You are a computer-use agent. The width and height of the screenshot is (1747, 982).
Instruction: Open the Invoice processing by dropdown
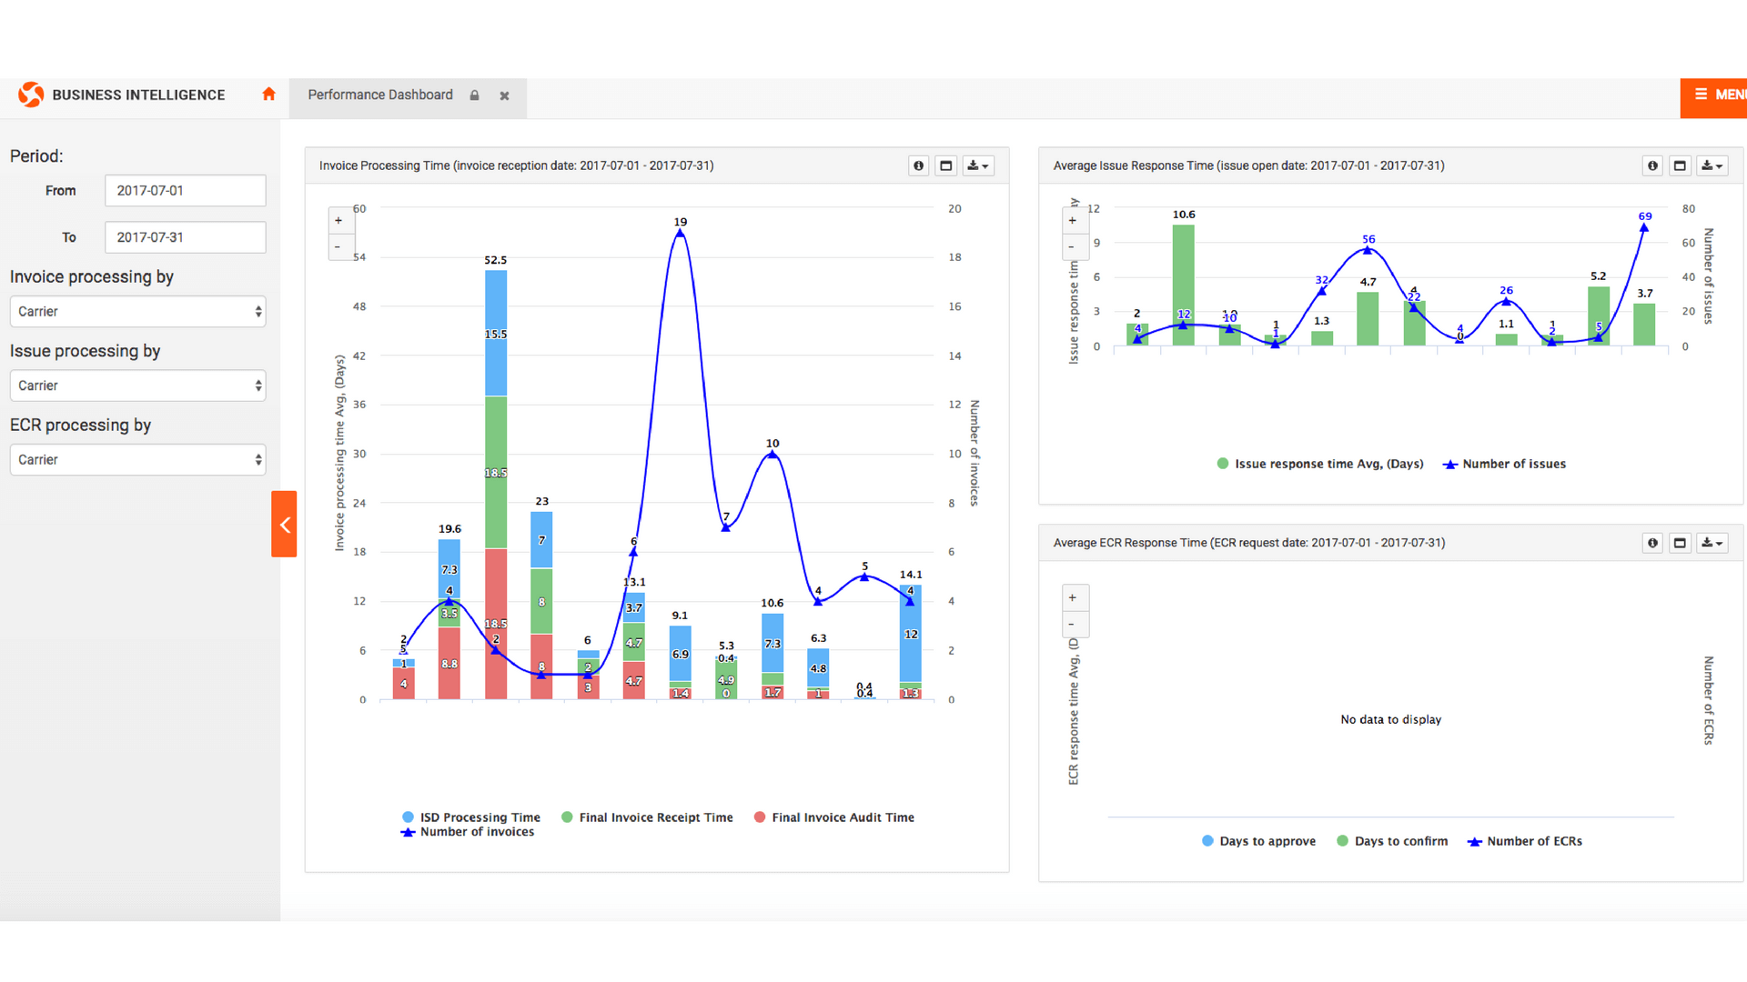point(138,312)
